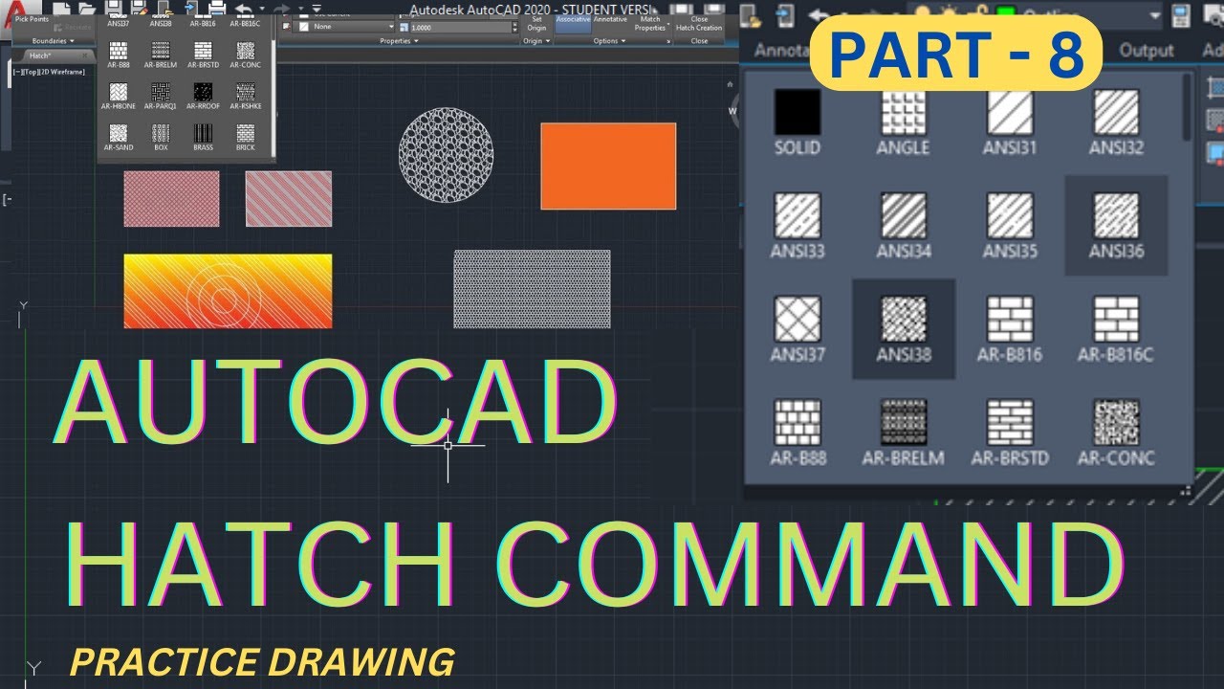Click the hatch scale field showing 1.0000

460,27
